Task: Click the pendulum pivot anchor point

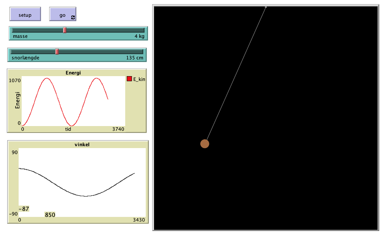Action: pos(267,6)
